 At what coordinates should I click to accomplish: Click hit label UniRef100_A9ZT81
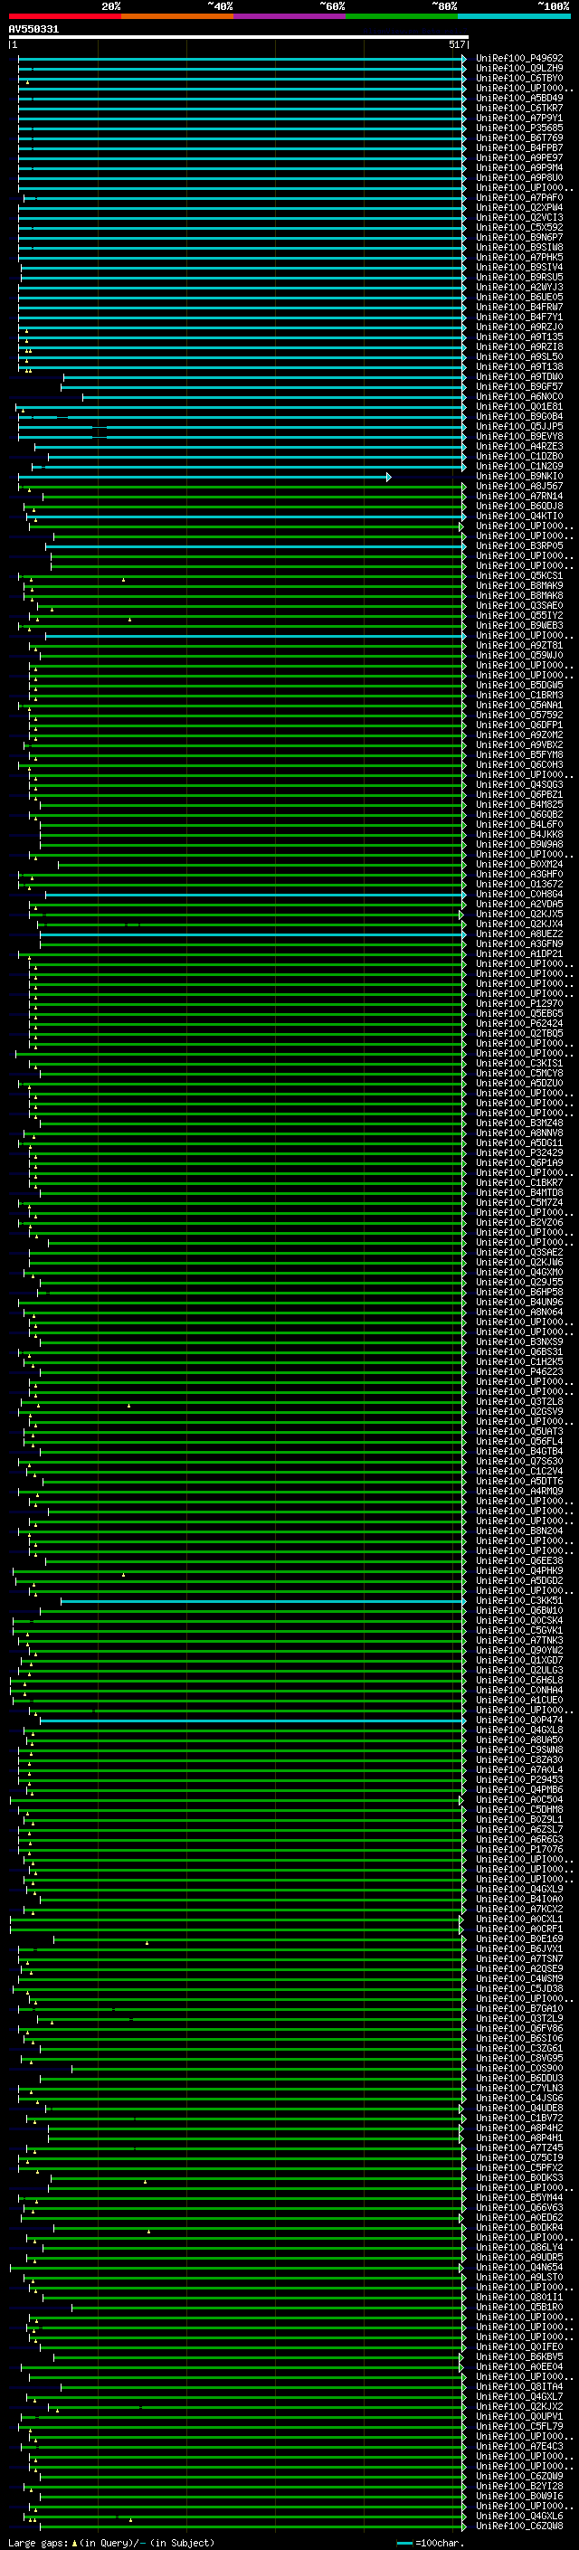point(519,646)
